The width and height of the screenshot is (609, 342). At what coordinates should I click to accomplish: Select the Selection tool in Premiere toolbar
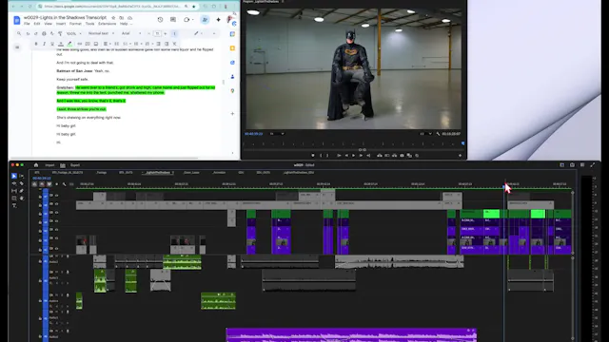click(x=14, y=176)
